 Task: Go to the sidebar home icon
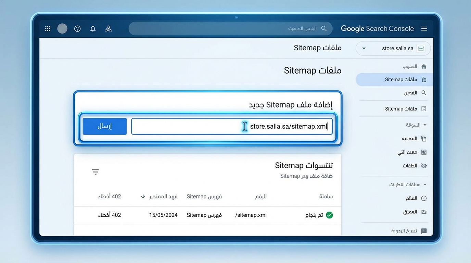point(424,66)
